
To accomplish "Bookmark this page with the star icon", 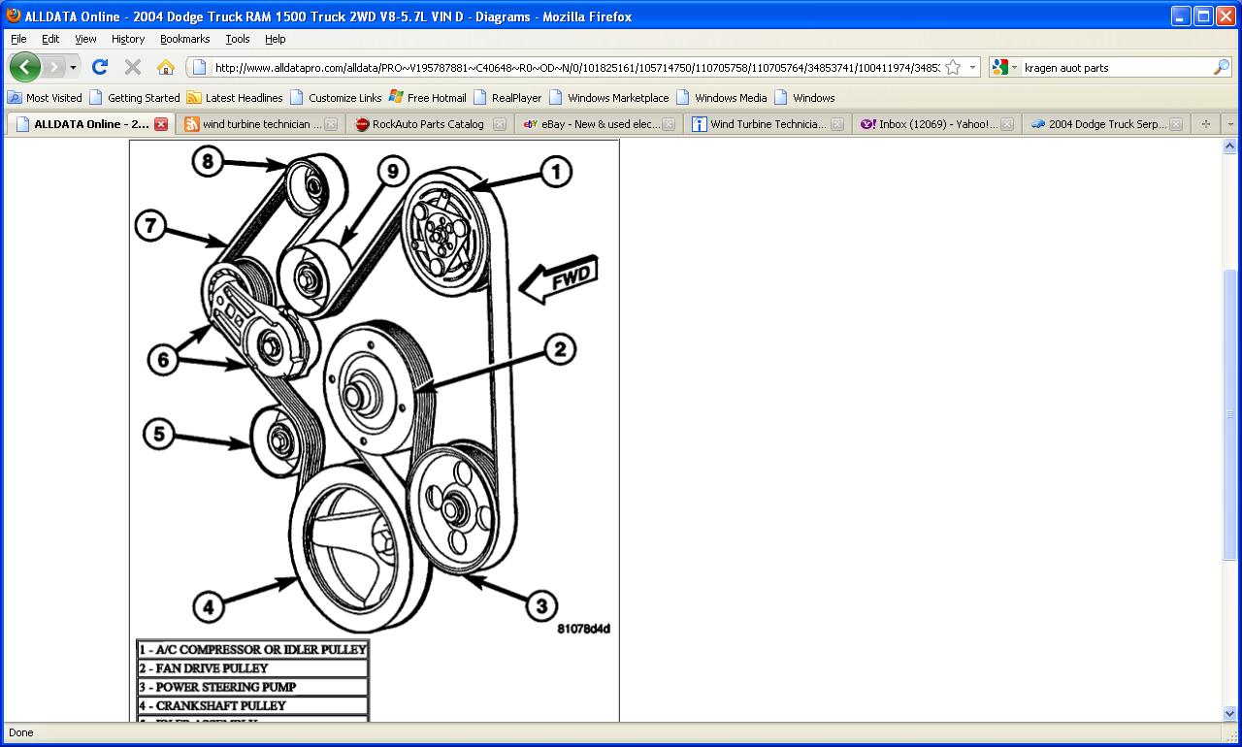I will (953, 67).
